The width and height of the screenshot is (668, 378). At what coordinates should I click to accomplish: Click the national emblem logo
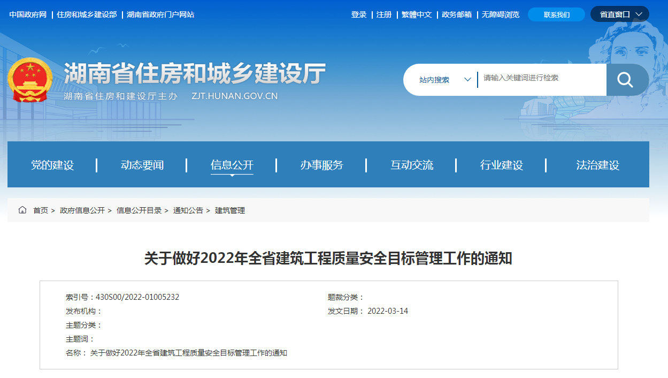[x=30, y=80]
